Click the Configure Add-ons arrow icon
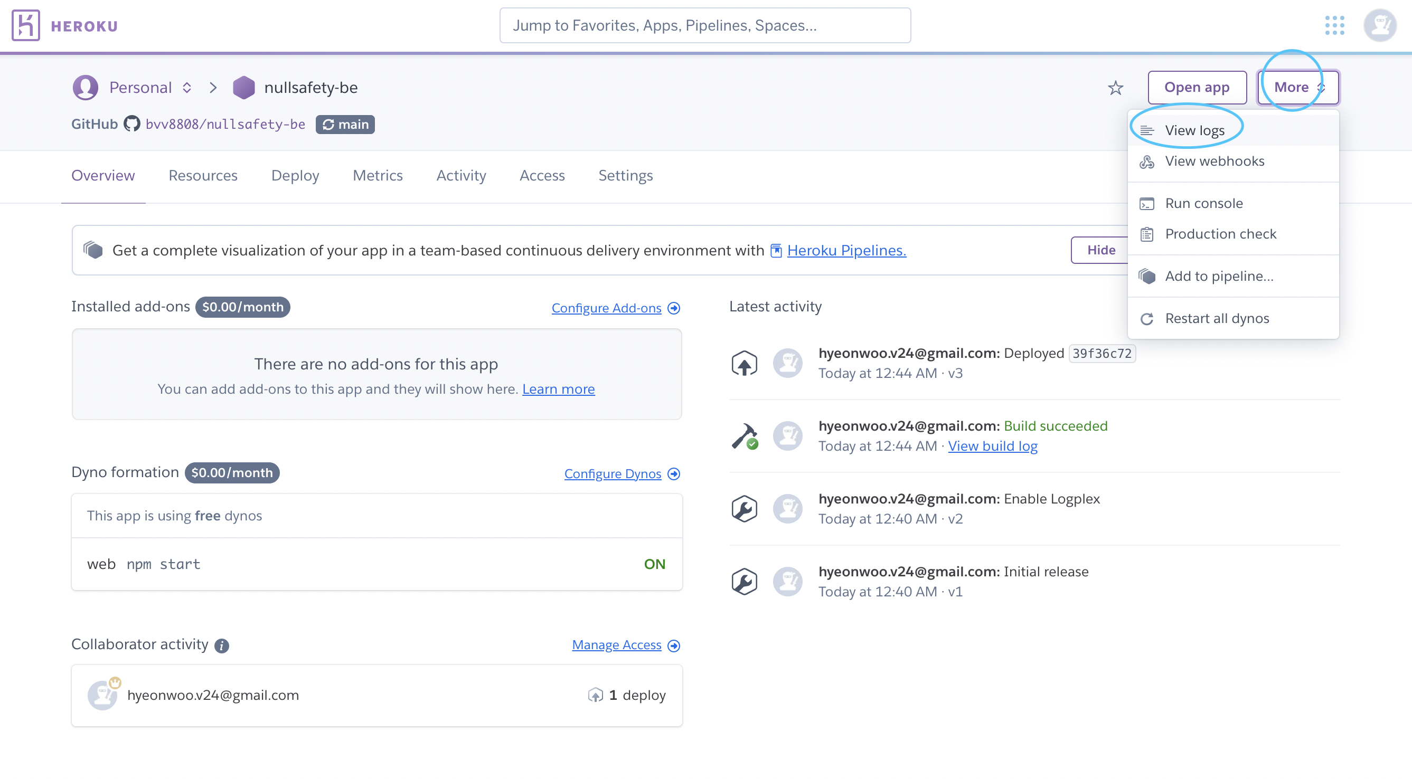1412x779 pixels. pyautogui.click(x=674, y=308)
